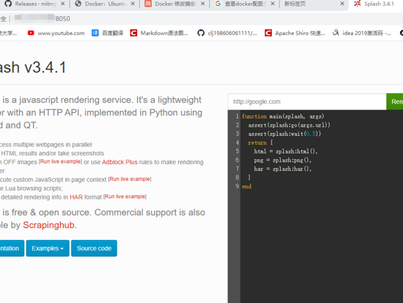
Task: Click the red 简 favicon on the Docker tab
Action: [x=148, y=4]
